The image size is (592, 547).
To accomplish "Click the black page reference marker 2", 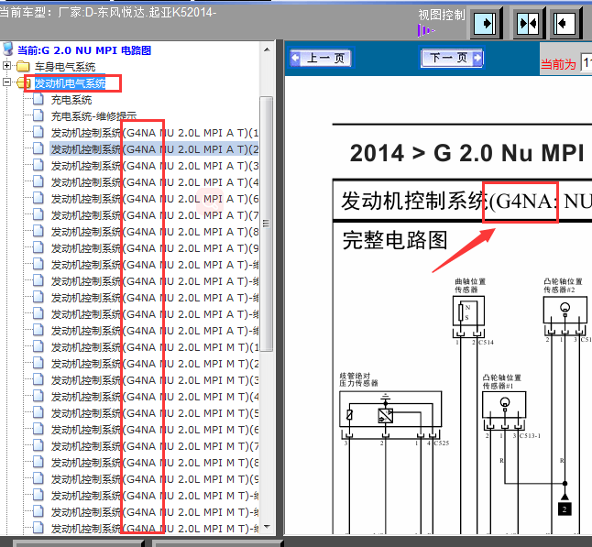I will 565,509.
